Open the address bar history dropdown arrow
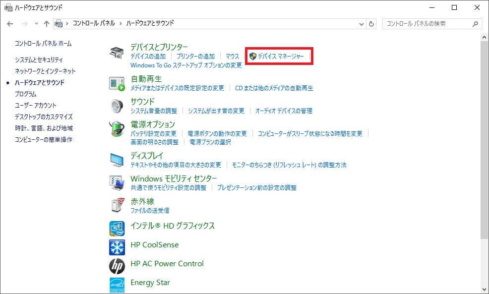This screenshot has width=489, height=294. click(x=362, y=23)
